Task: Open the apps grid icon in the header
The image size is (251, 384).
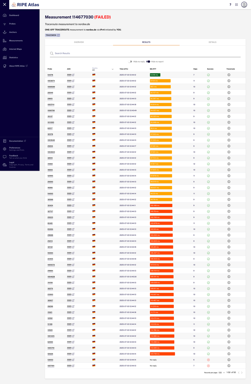Action: click(x=237, y=5)
